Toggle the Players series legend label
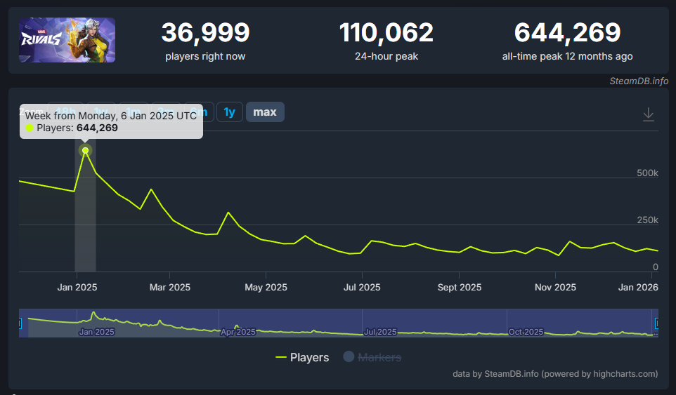Image resolution: width=676 pixels, height=395 pixels. tap(309, 358)
